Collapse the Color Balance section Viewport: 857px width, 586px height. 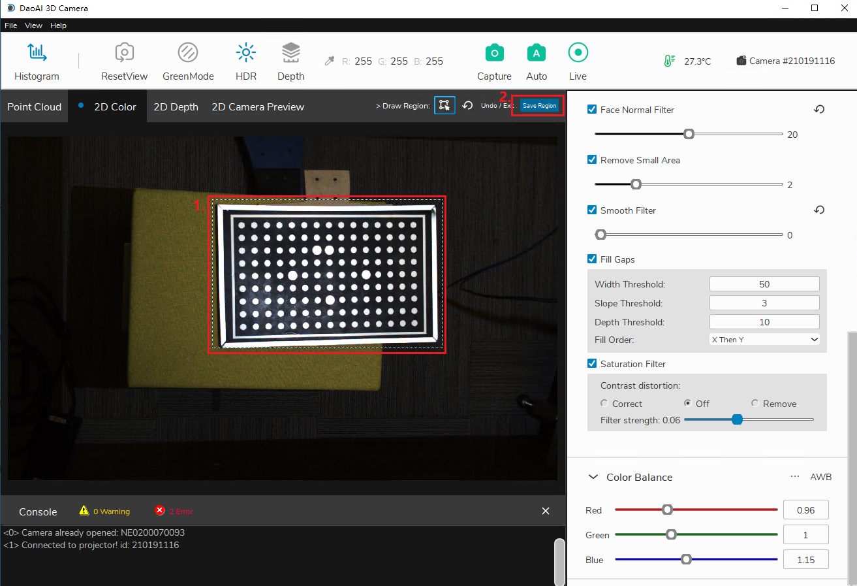click(x=593, y=477)
